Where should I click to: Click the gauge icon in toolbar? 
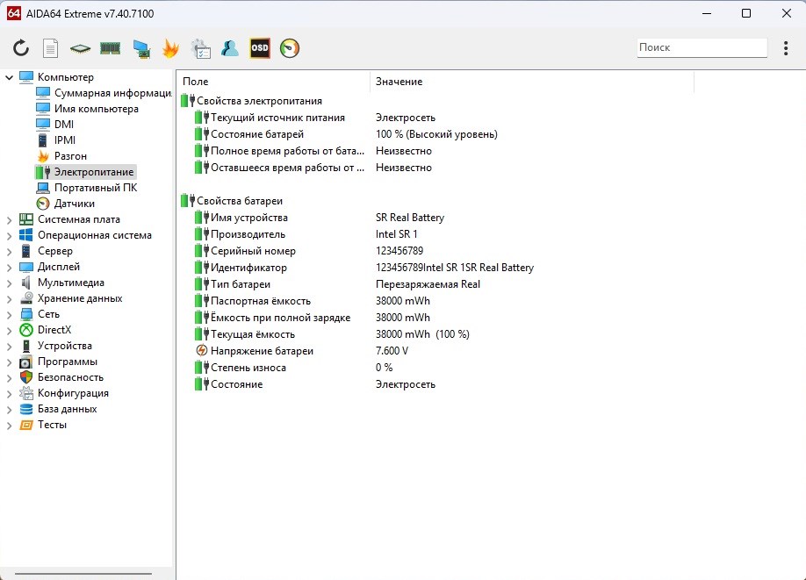tap(290, 48)
